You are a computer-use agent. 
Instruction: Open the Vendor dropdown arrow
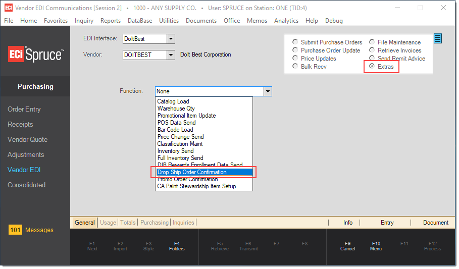pos(171,55)
